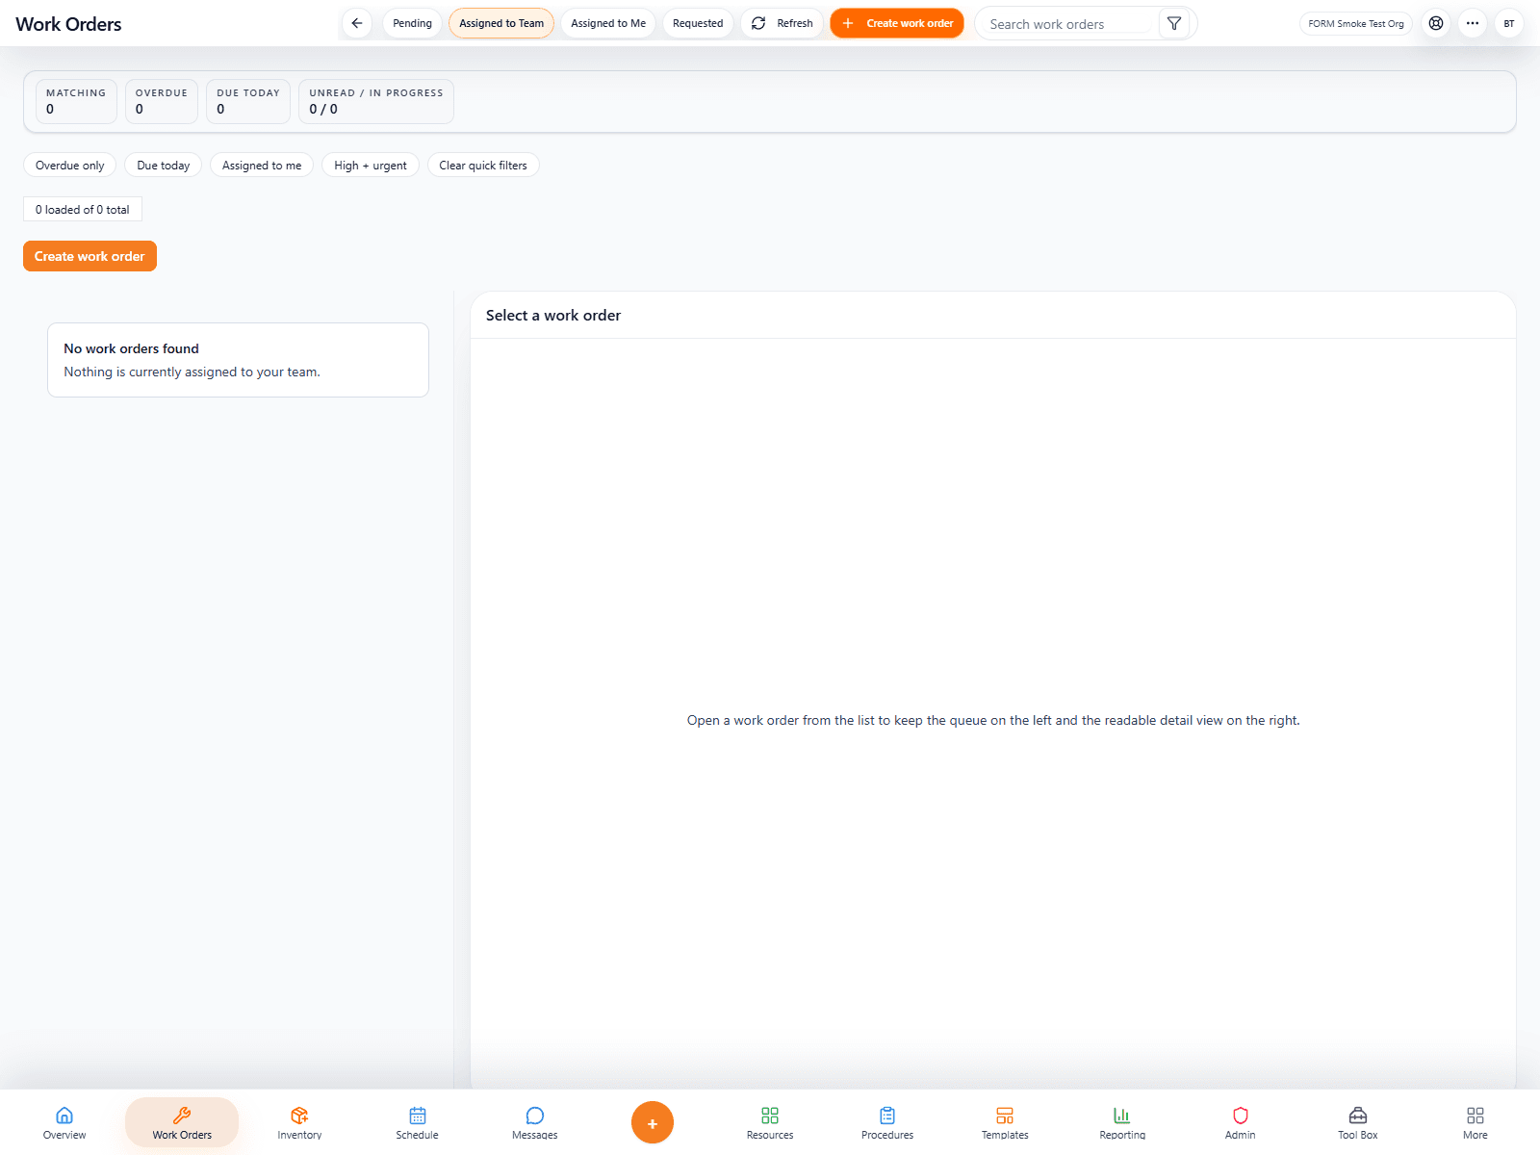
Task: Click Clear quick filters
Action: 483,166
